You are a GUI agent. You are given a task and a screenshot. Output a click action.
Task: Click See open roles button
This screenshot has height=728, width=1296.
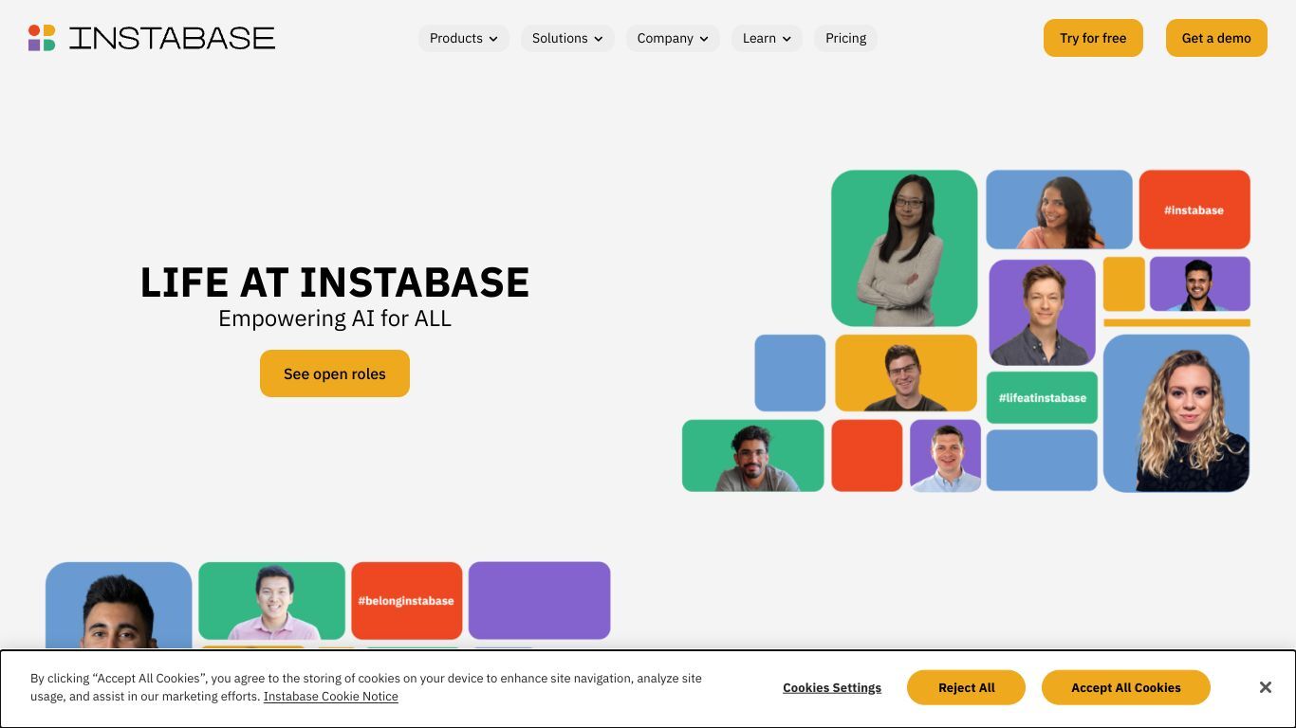pyautogui.click(x=335, y=373)
